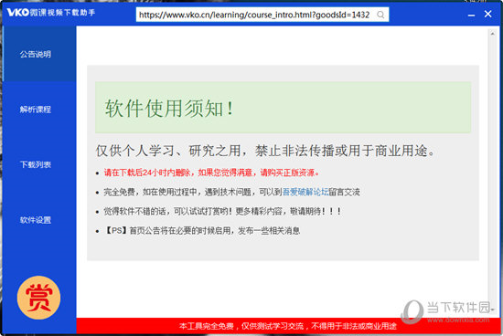Click the 觉得软件不错的话 bullet text
This screenshot has width=503, height=336.
pyautogui.click(x=222, y=212)
